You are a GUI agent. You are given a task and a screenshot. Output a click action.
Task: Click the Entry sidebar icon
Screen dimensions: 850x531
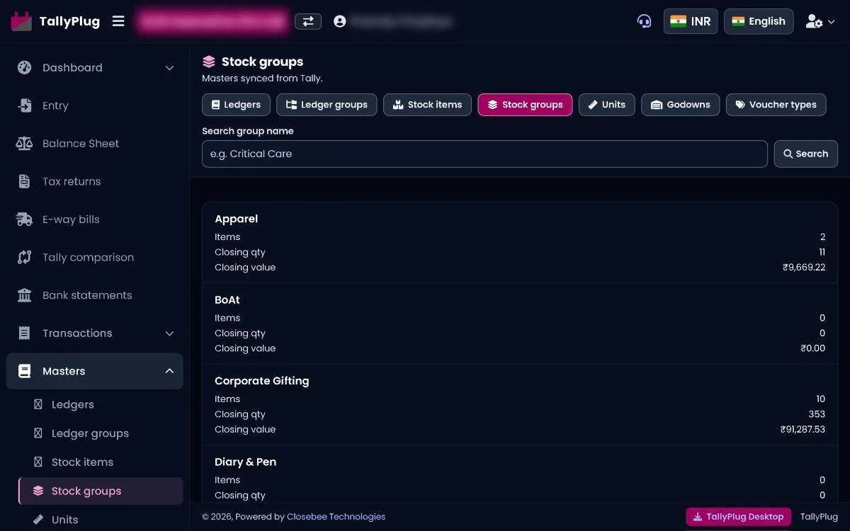click(25, 105)
